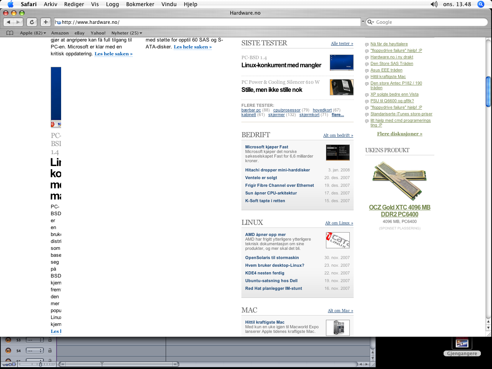Open the Linux cat logo thumbnail
Viewport: 492px width, 369px height.
(338, 240)
